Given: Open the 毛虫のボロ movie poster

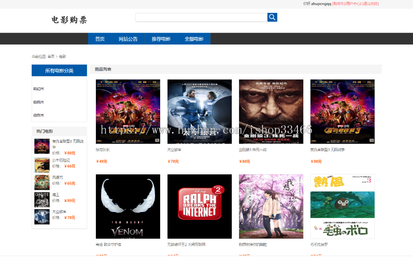Looking at the screenshot, I should click(x=342, y=207).
